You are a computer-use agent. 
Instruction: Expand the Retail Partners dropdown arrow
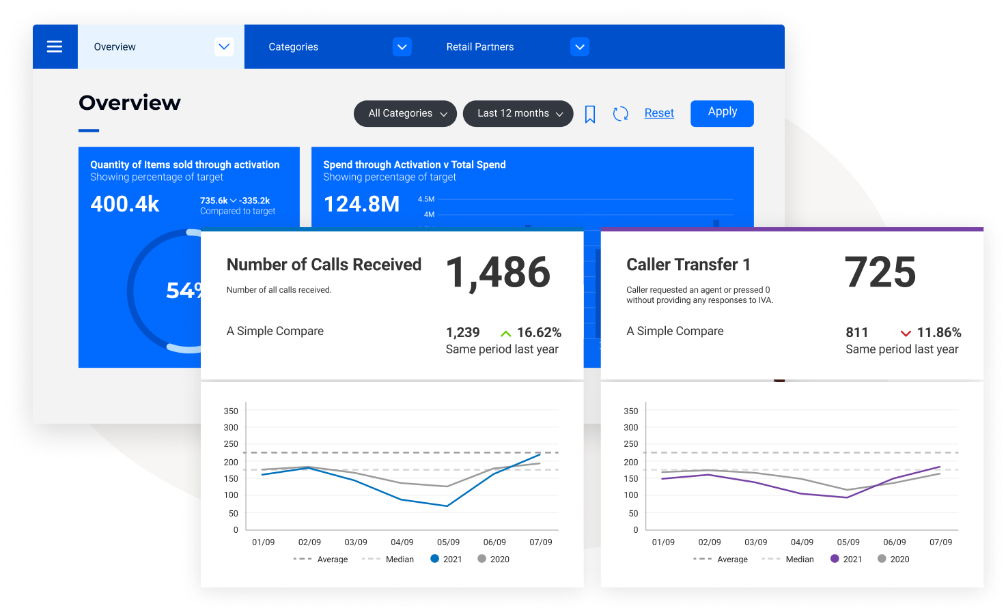click(580, 46)
